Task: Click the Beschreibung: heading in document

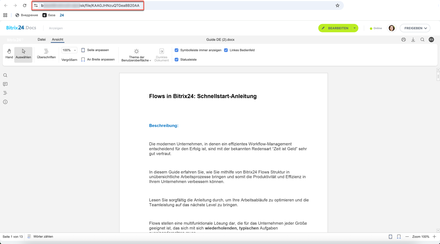Action: point(164,125)
